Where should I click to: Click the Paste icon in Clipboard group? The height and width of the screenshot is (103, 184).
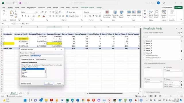[11, 12]
